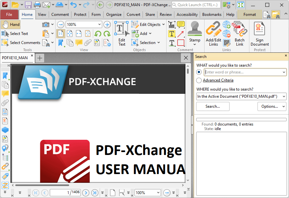Close the PDFXE10_MAN document tab
Image resolution: width=289 pixels, height=198 pixels.
click(x=32, y=55)
